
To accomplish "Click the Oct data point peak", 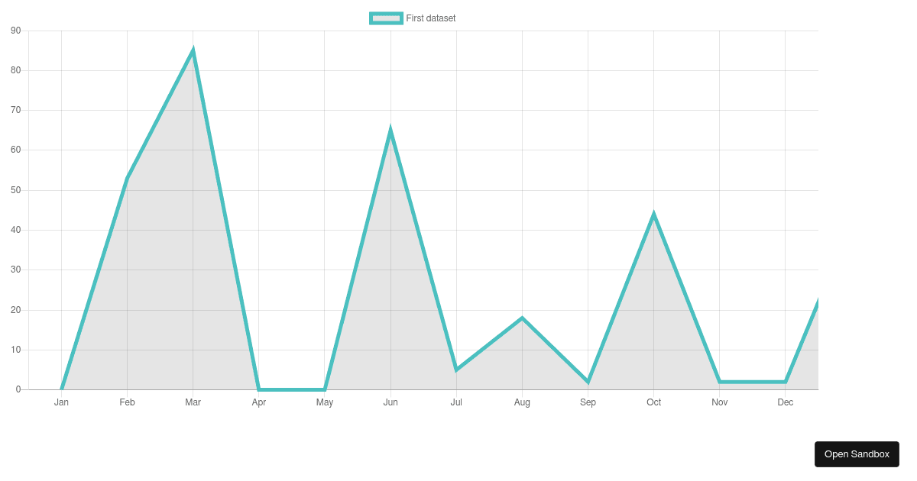I will point(654,215).
